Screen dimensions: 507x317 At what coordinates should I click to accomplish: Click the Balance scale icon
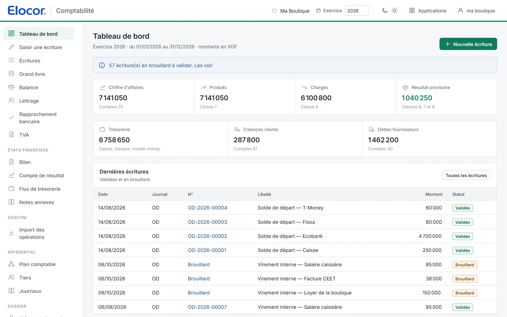tap(11, 87)
